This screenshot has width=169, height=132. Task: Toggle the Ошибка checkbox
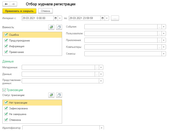pos(6,35)
